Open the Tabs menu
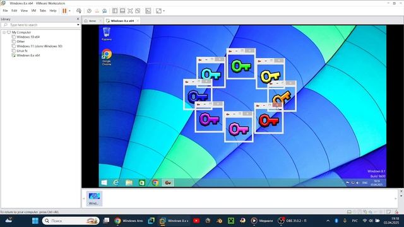The image size is (404, 227). coord(43,11)
